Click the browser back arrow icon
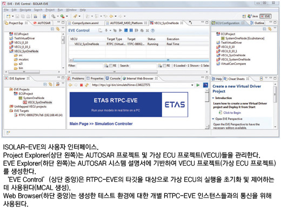The image size is (281, 215). coord(70,85)
